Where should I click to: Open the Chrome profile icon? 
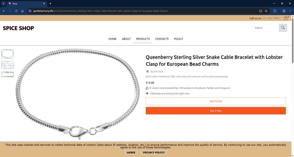point(284,11)
